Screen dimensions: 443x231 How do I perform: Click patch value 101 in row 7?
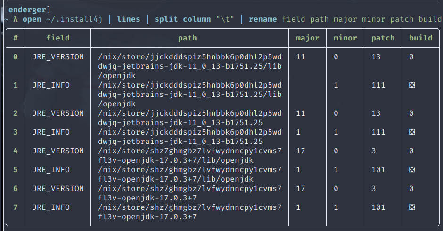pyautogui.click(x=378, y=207)
